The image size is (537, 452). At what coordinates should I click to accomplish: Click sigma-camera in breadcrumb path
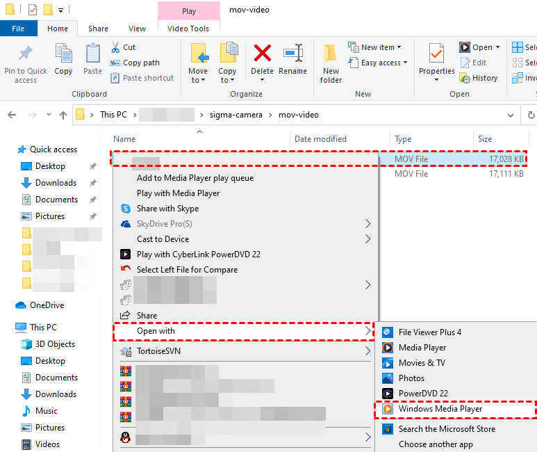236,115
